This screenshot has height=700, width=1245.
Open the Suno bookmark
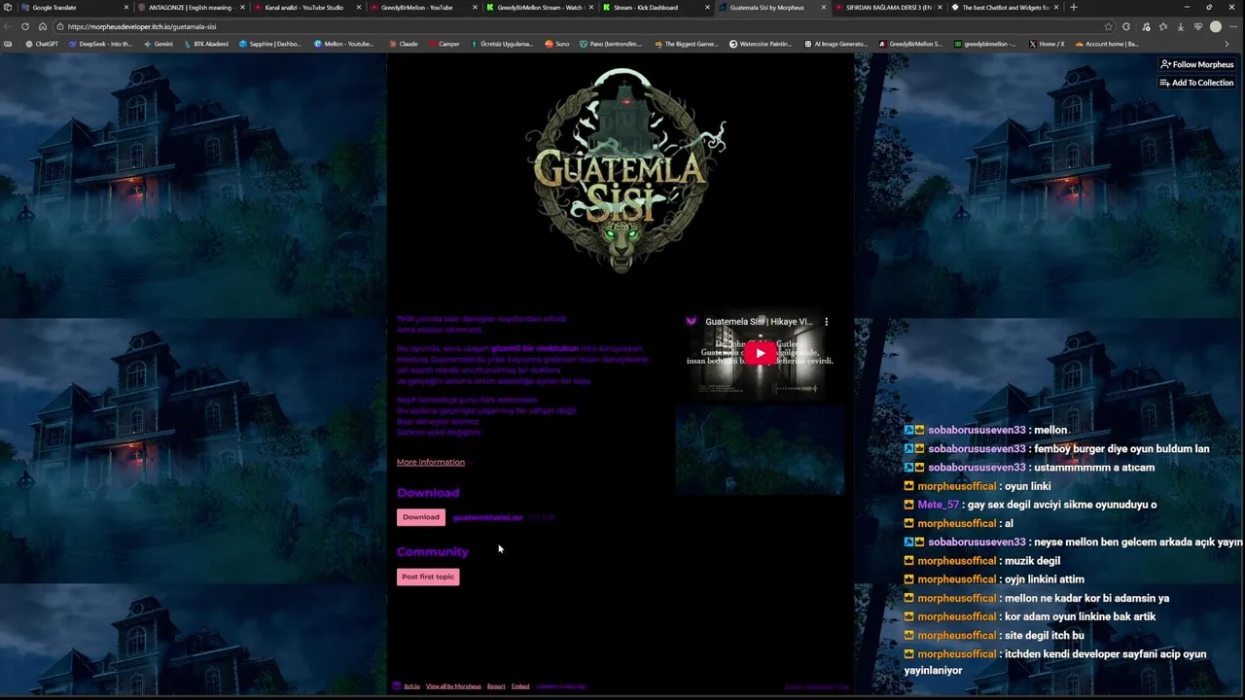point(557,44)
